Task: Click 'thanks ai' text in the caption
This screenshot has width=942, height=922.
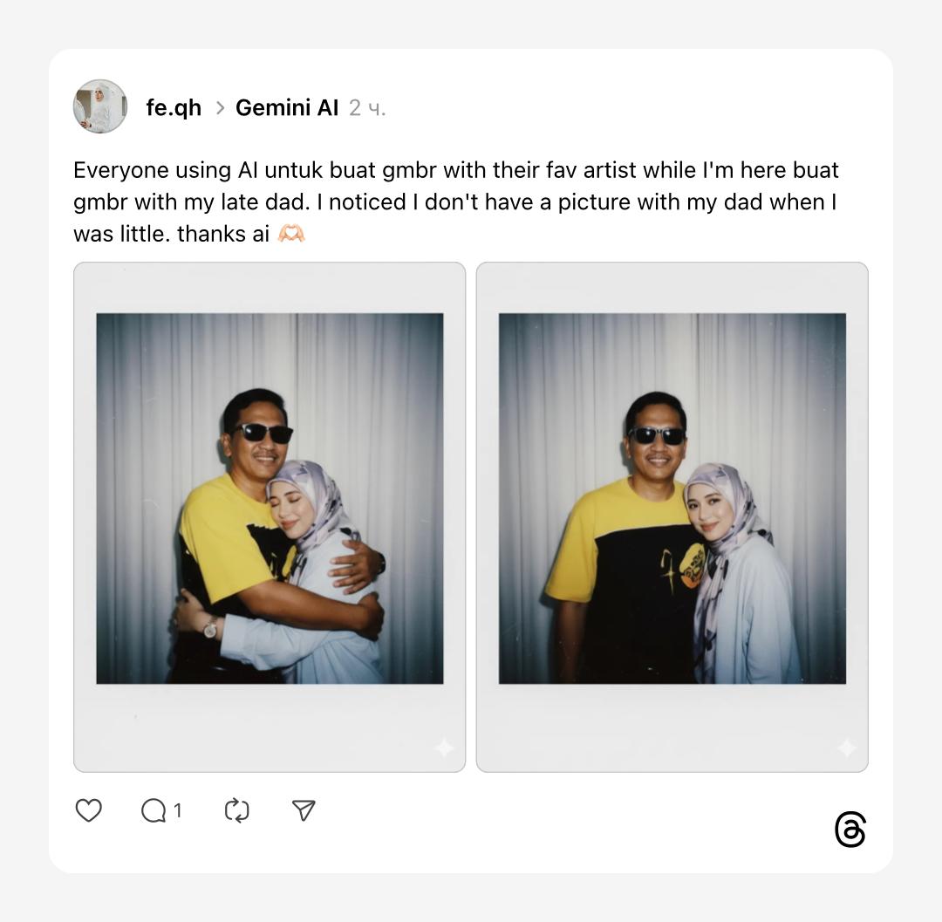Action: pos(223,235)
